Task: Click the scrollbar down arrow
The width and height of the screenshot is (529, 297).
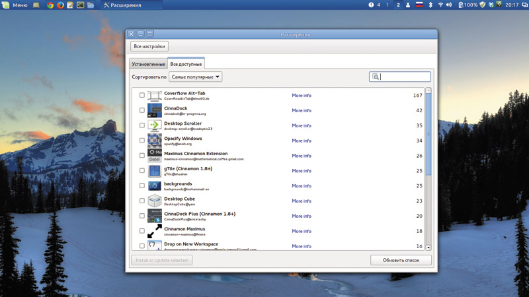Action: [428, 247]
